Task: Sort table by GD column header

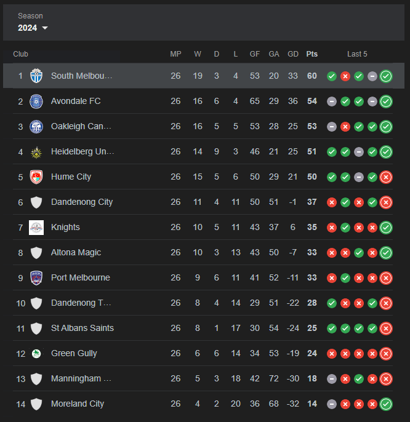Action: 293,54
